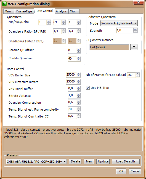Click the AQ Strength input field
Viewport: 146px width, 179px height.
coord(125,31)
